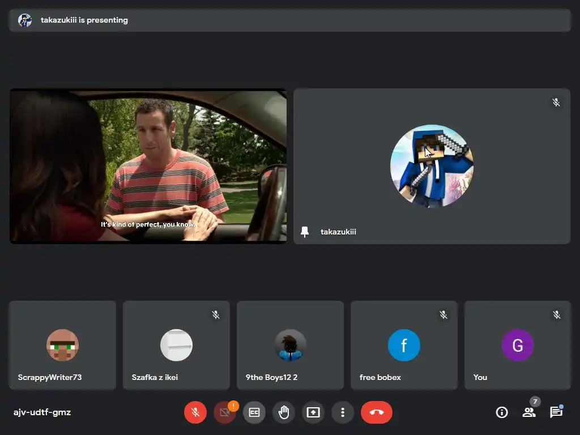This screenshot has width=580, height=435.
Task: Open the chat messages panel
Action: pos(556,412)
